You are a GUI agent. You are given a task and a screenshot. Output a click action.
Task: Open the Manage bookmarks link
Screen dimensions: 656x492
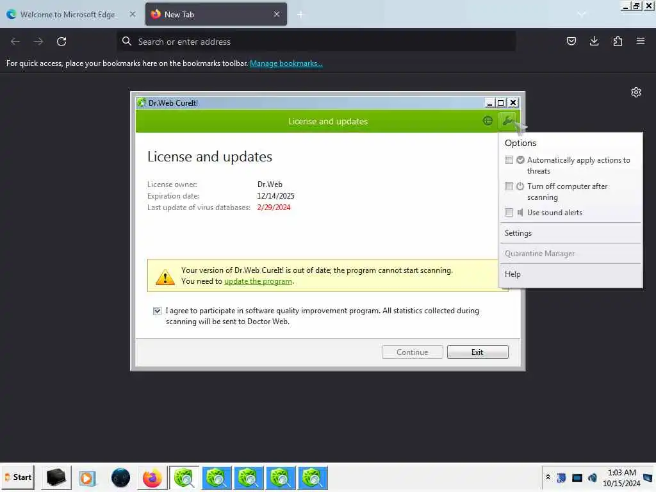[x=286, y=63]
